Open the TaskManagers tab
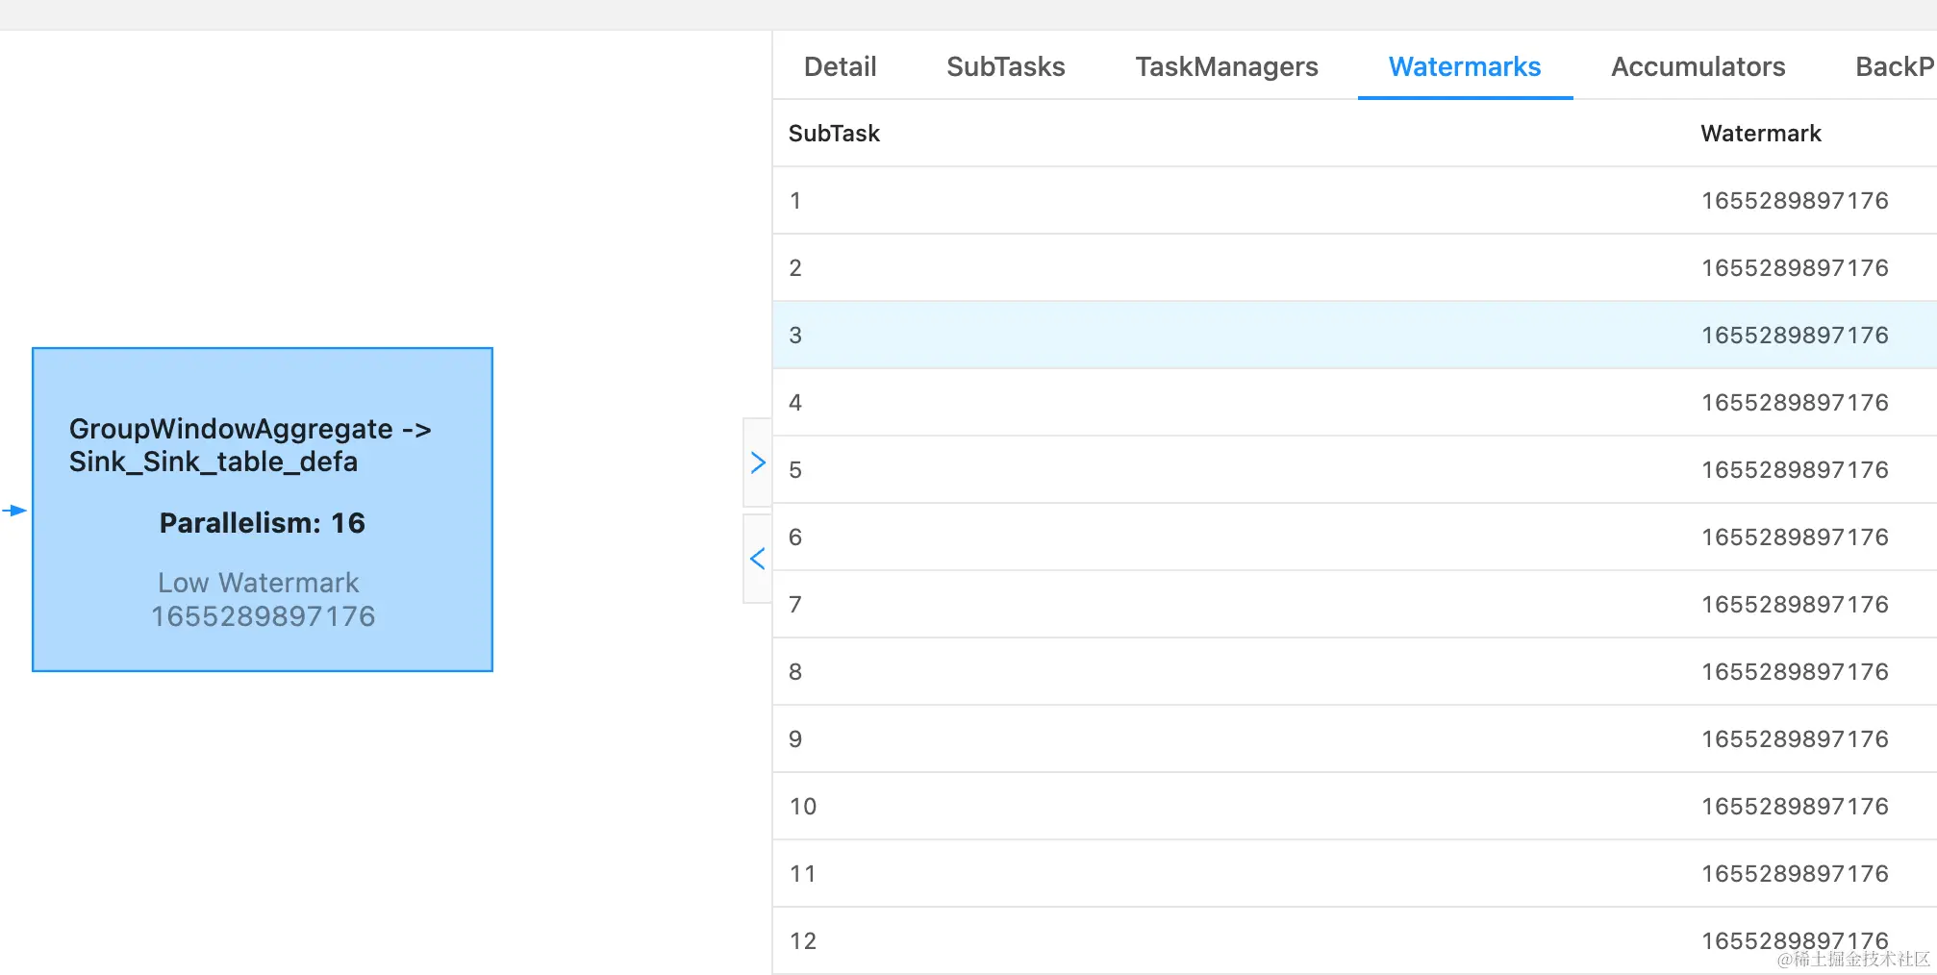 (1226, 66)
